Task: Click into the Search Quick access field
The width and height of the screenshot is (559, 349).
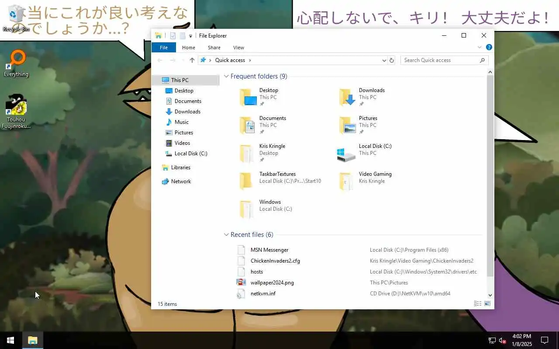Action: [440, 60]
